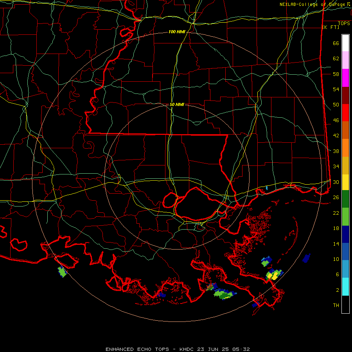Image resolution: width=352 pixels, height=352 pixels.
Task: Click the green echo on the southwest range ring
Action: (62, 271)
